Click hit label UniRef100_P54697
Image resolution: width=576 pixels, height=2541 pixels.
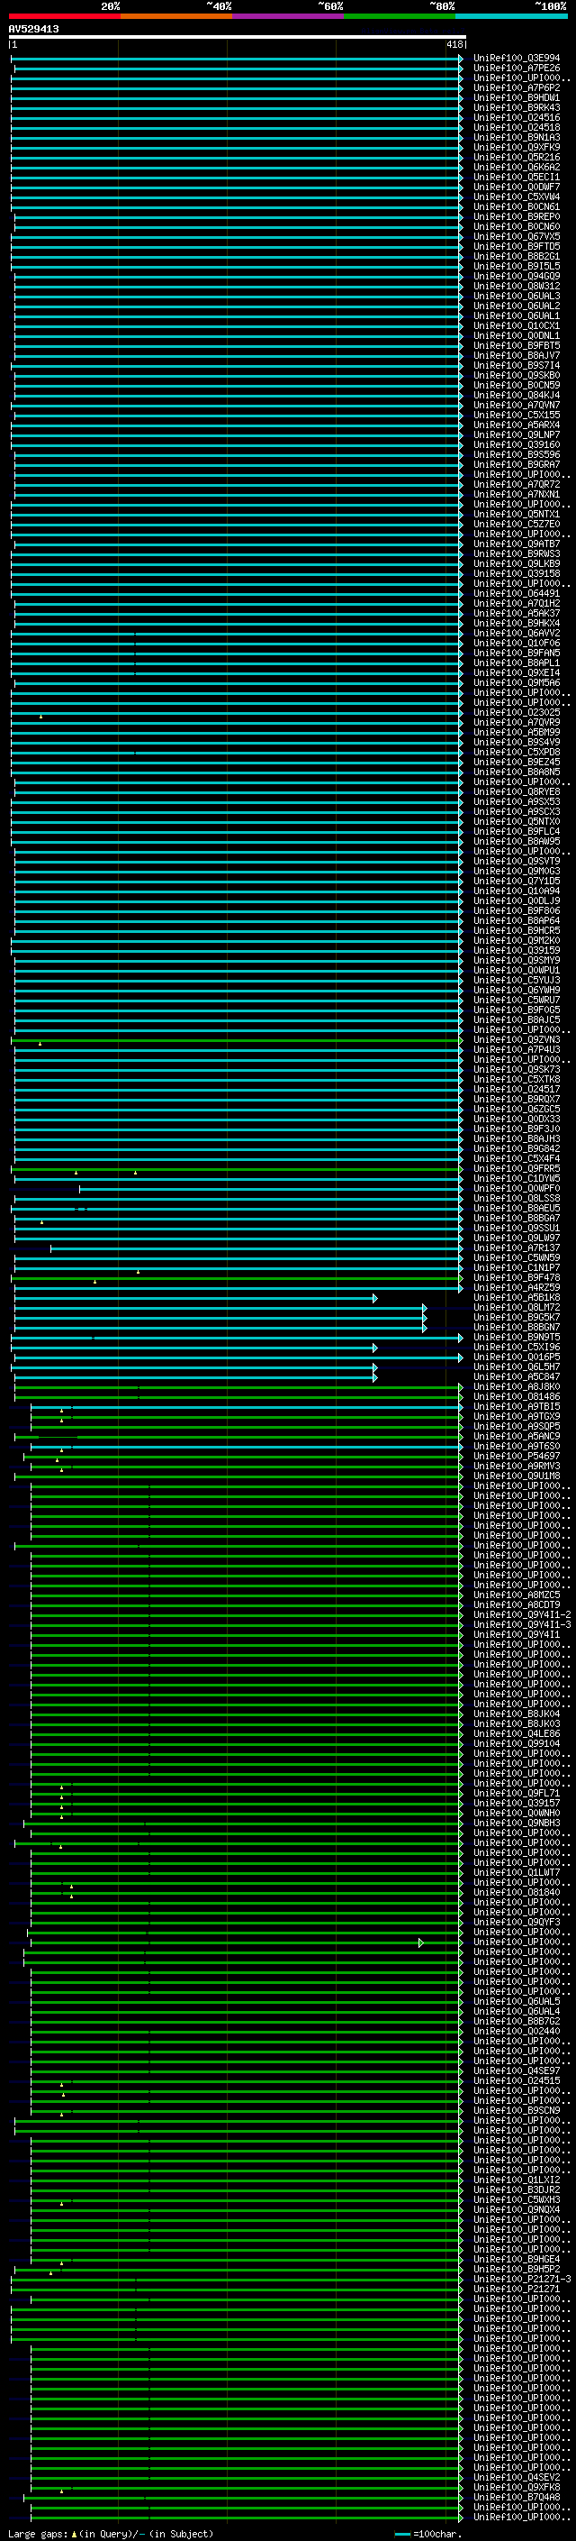pyautogui.click(x=517, y=1456)
